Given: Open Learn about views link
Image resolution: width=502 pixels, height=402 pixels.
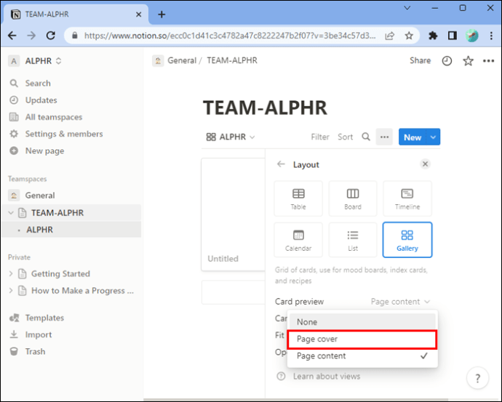Looking at the screenshot, I should point(327,377).
